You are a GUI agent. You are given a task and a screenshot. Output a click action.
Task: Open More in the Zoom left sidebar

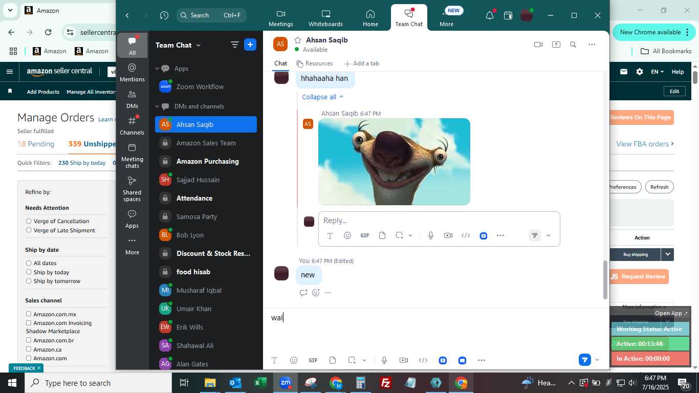click(132, 246)
